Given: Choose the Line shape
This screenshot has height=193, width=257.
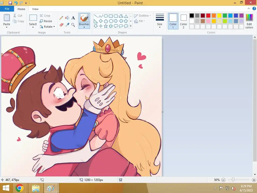Looking at the screenshot, I should tap(96, 16).
